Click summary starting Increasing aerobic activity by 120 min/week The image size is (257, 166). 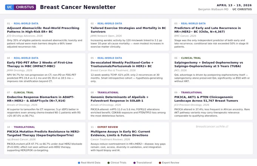[x=127, y=43]
